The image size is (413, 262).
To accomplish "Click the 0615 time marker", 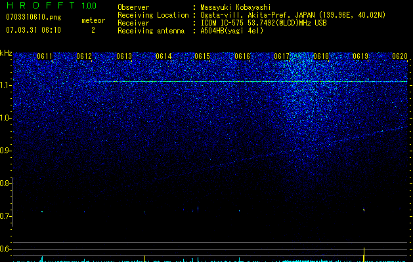I will [x=202, y=56].
